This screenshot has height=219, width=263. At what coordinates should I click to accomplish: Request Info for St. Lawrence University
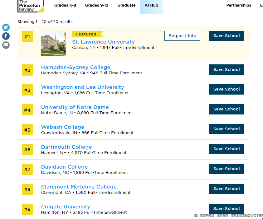pyautogui.click(x=182, y=36)
